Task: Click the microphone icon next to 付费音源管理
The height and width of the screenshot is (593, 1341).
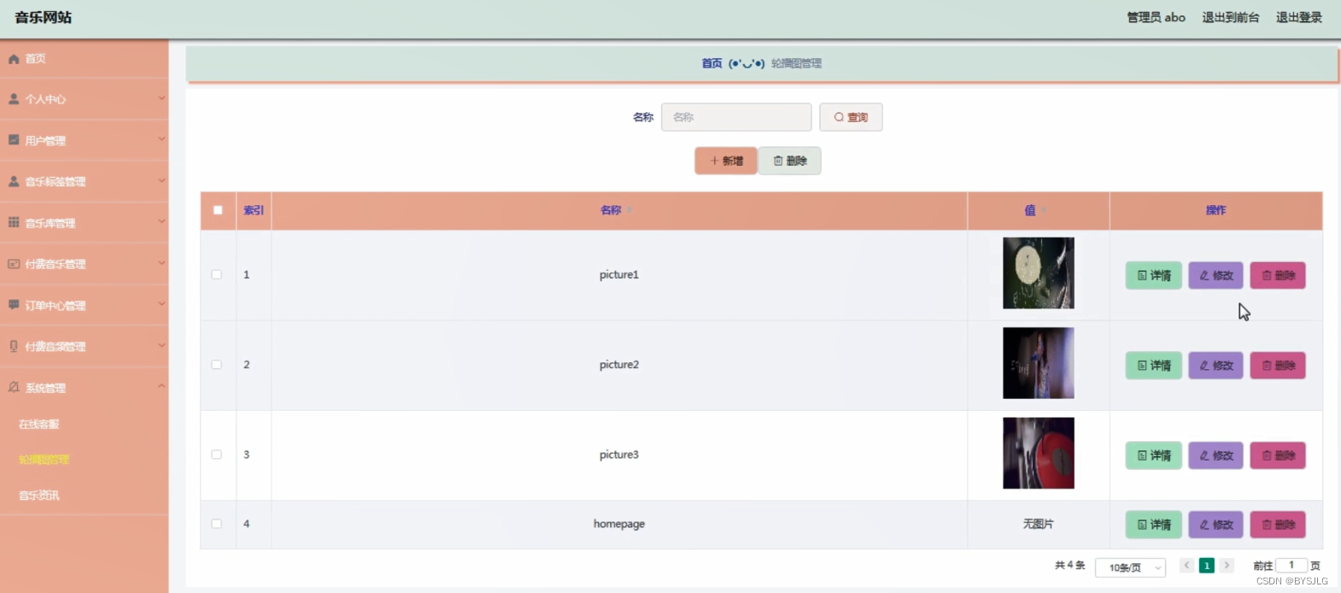Action: coord(14,346)
